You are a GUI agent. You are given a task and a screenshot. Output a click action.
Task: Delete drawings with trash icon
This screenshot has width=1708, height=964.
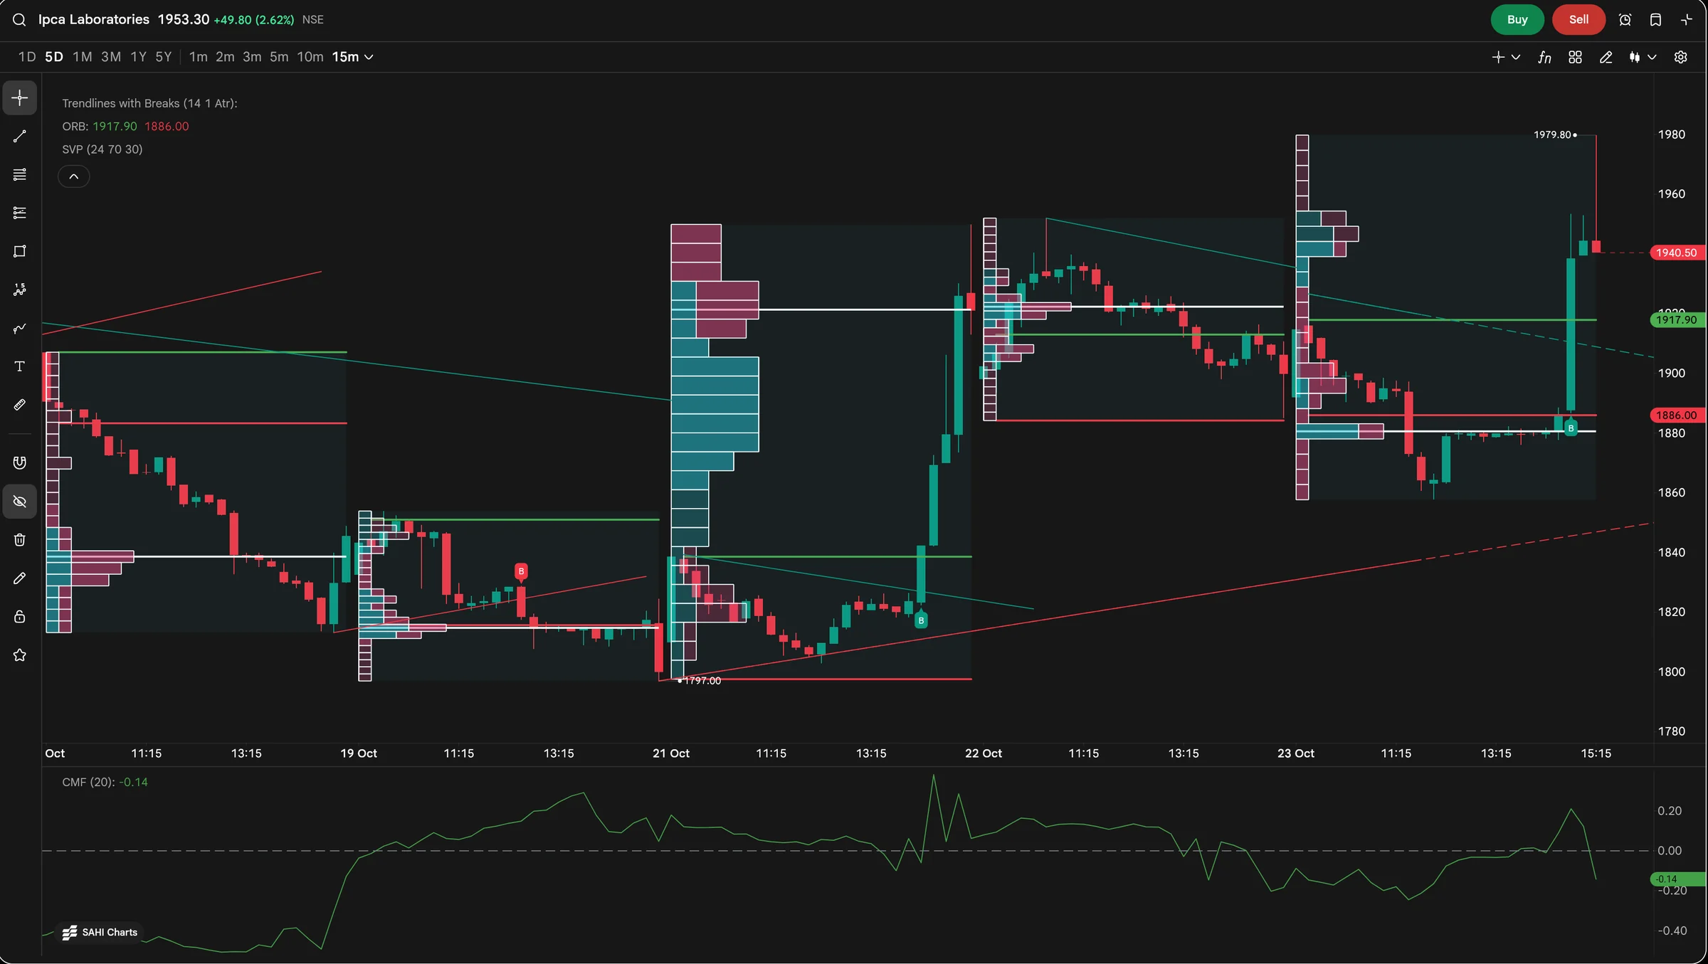[x=20, y=540]
